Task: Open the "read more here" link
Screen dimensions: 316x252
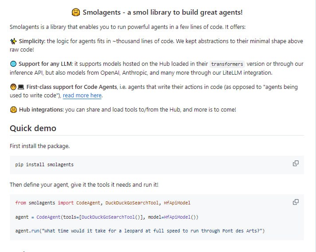Action: tap(82, 96)
